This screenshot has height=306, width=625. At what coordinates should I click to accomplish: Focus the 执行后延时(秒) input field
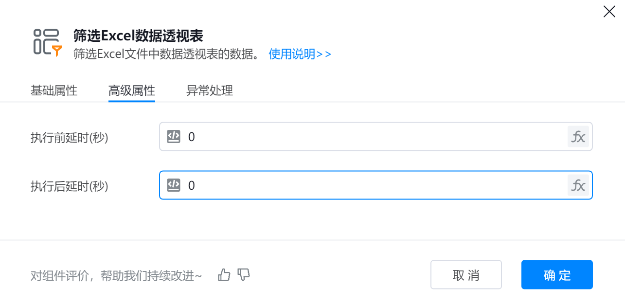[x=375, y=185]
